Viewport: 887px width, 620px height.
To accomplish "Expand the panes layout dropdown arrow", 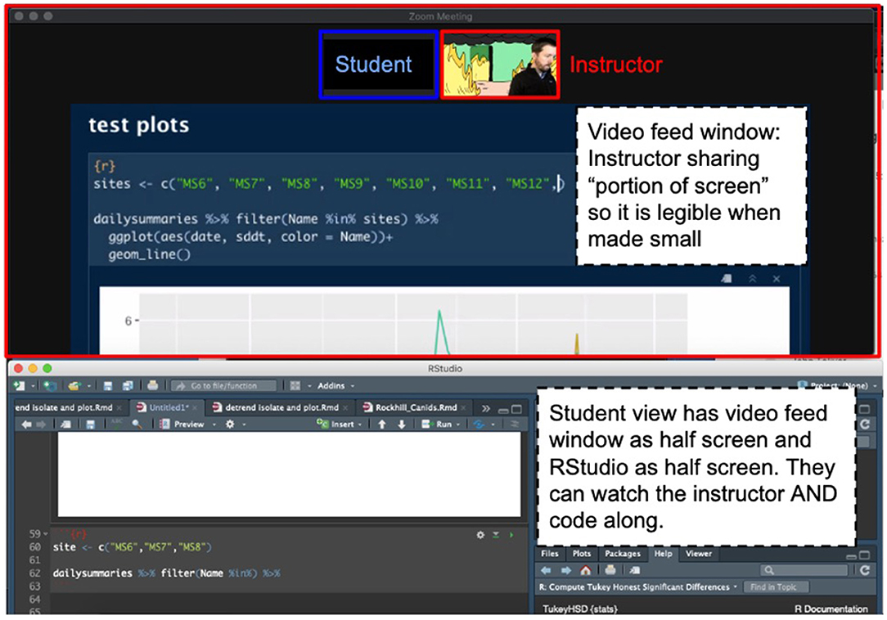I will point(309,386).
